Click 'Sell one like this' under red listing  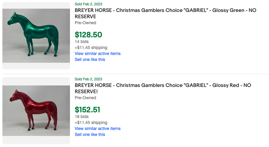tap(90, 134)
